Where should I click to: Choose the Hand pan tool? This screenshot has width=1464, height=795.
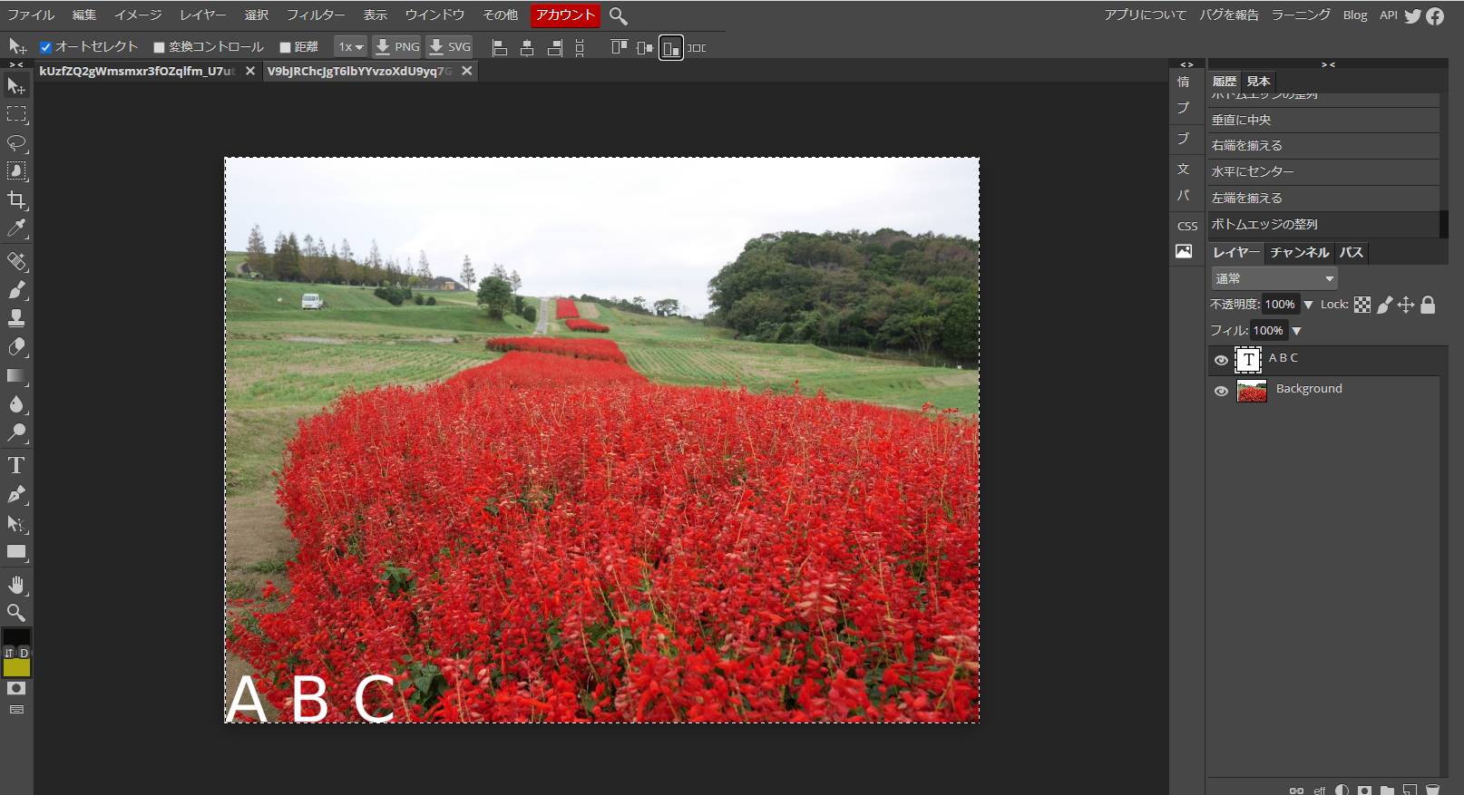pyautogui.click(x=16, y=585)
